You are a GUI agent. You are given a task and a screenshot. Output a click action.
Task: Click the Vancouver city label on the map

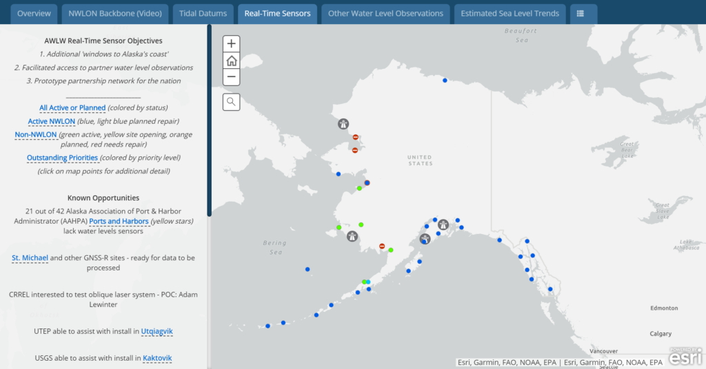click(x=603, y=351)
